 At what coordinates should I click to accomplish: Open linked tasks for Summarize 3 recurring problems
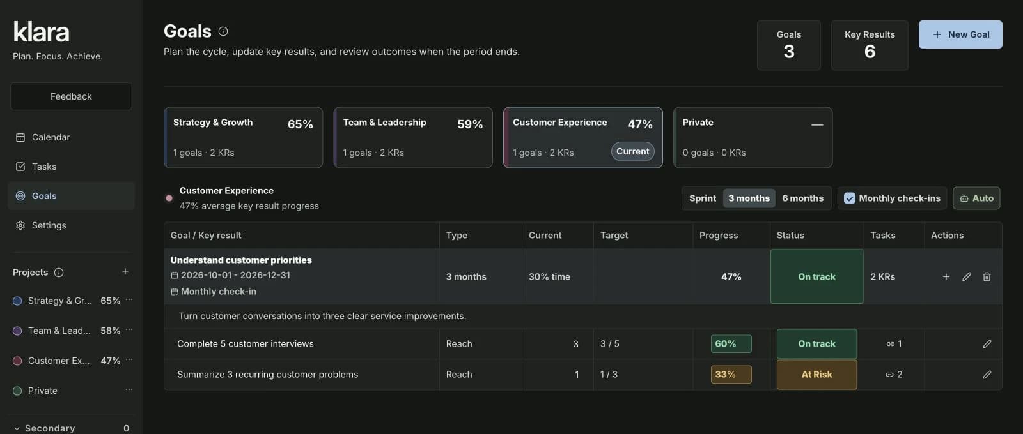coord(894,375)
